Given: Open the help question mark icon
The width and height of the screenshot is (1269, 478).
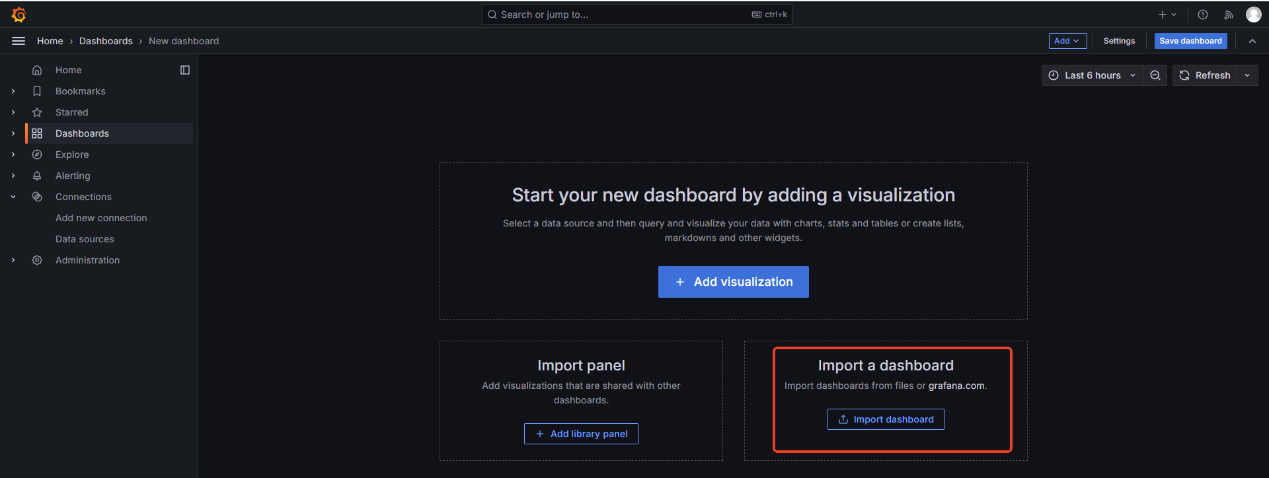Looking at the screenshot, I should tap(1203, 15).
